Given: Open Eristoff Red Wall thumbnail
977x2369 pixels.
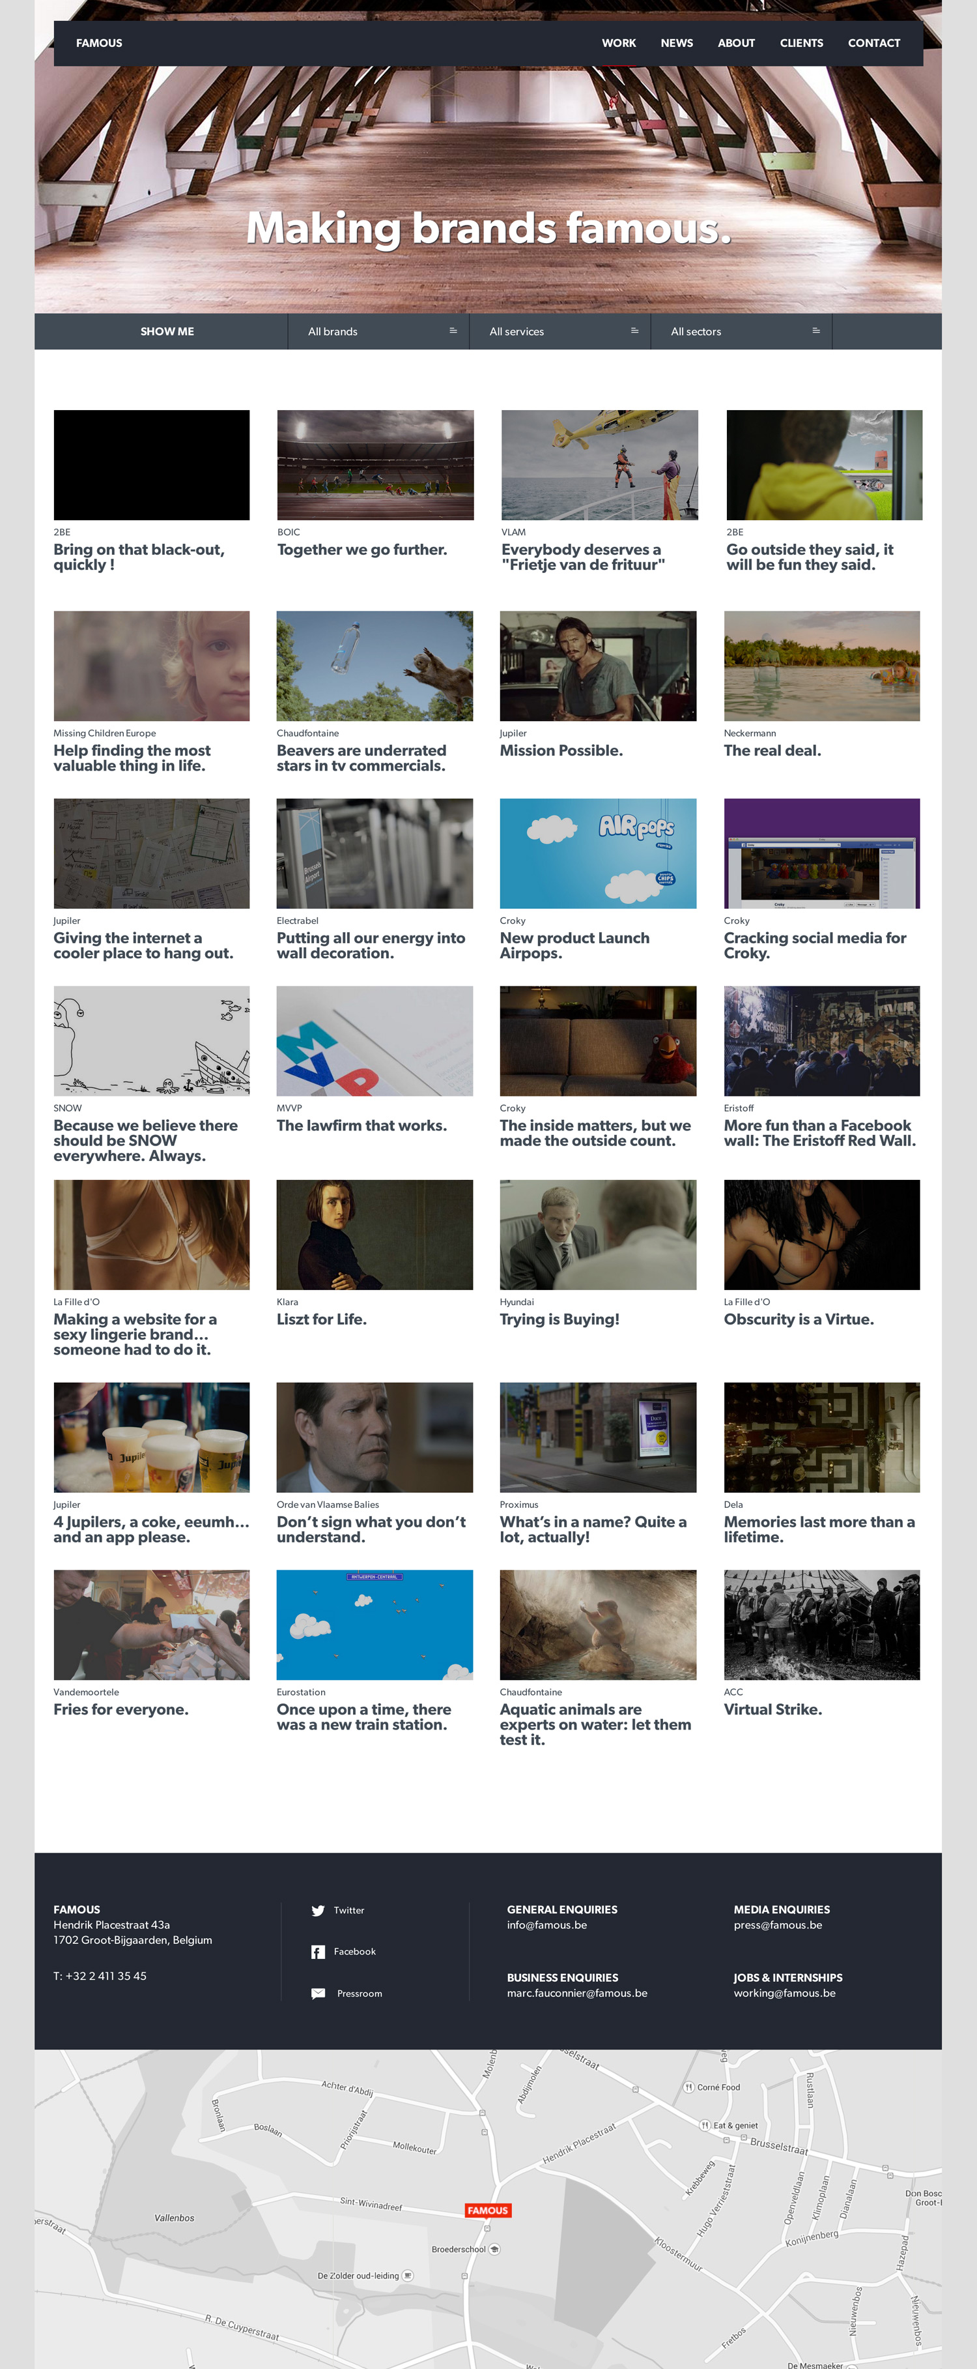Looking at the screenshot, I should coord(822,1041).
